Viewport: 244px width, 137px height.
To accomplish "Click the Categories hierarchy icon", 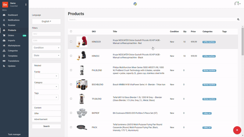I will [4, 51].
